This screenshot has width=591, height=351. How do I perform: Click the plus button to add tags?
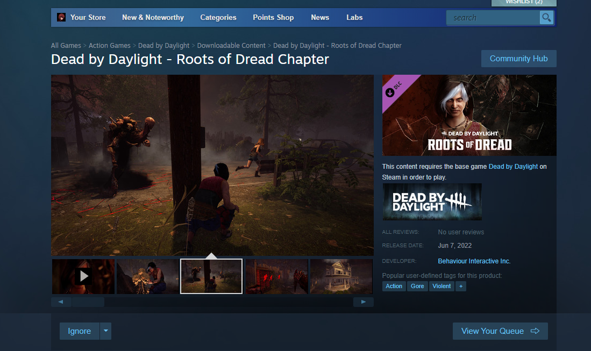coord(460,286)
